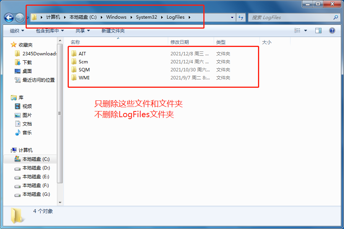
Task: Select the AIT folder
Action: (79, 53)
